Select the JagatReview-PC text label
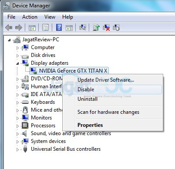The height and width of the screenshot is (169, 175). [41, 40]
